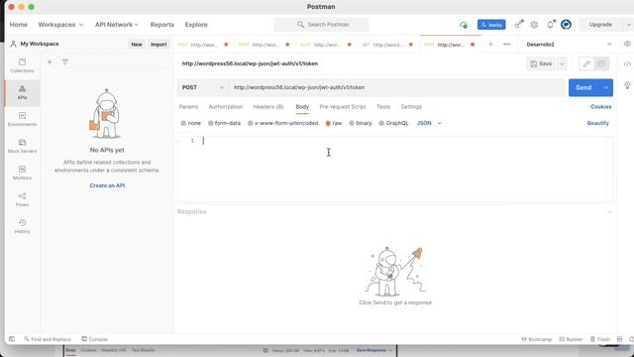Open Explore page
The image size is (634, 357).
pos(196,25)
